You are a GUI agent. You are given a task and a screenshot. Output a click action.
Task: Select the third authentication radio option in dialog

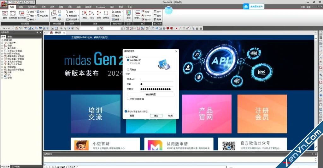click(x=128, y=69)
